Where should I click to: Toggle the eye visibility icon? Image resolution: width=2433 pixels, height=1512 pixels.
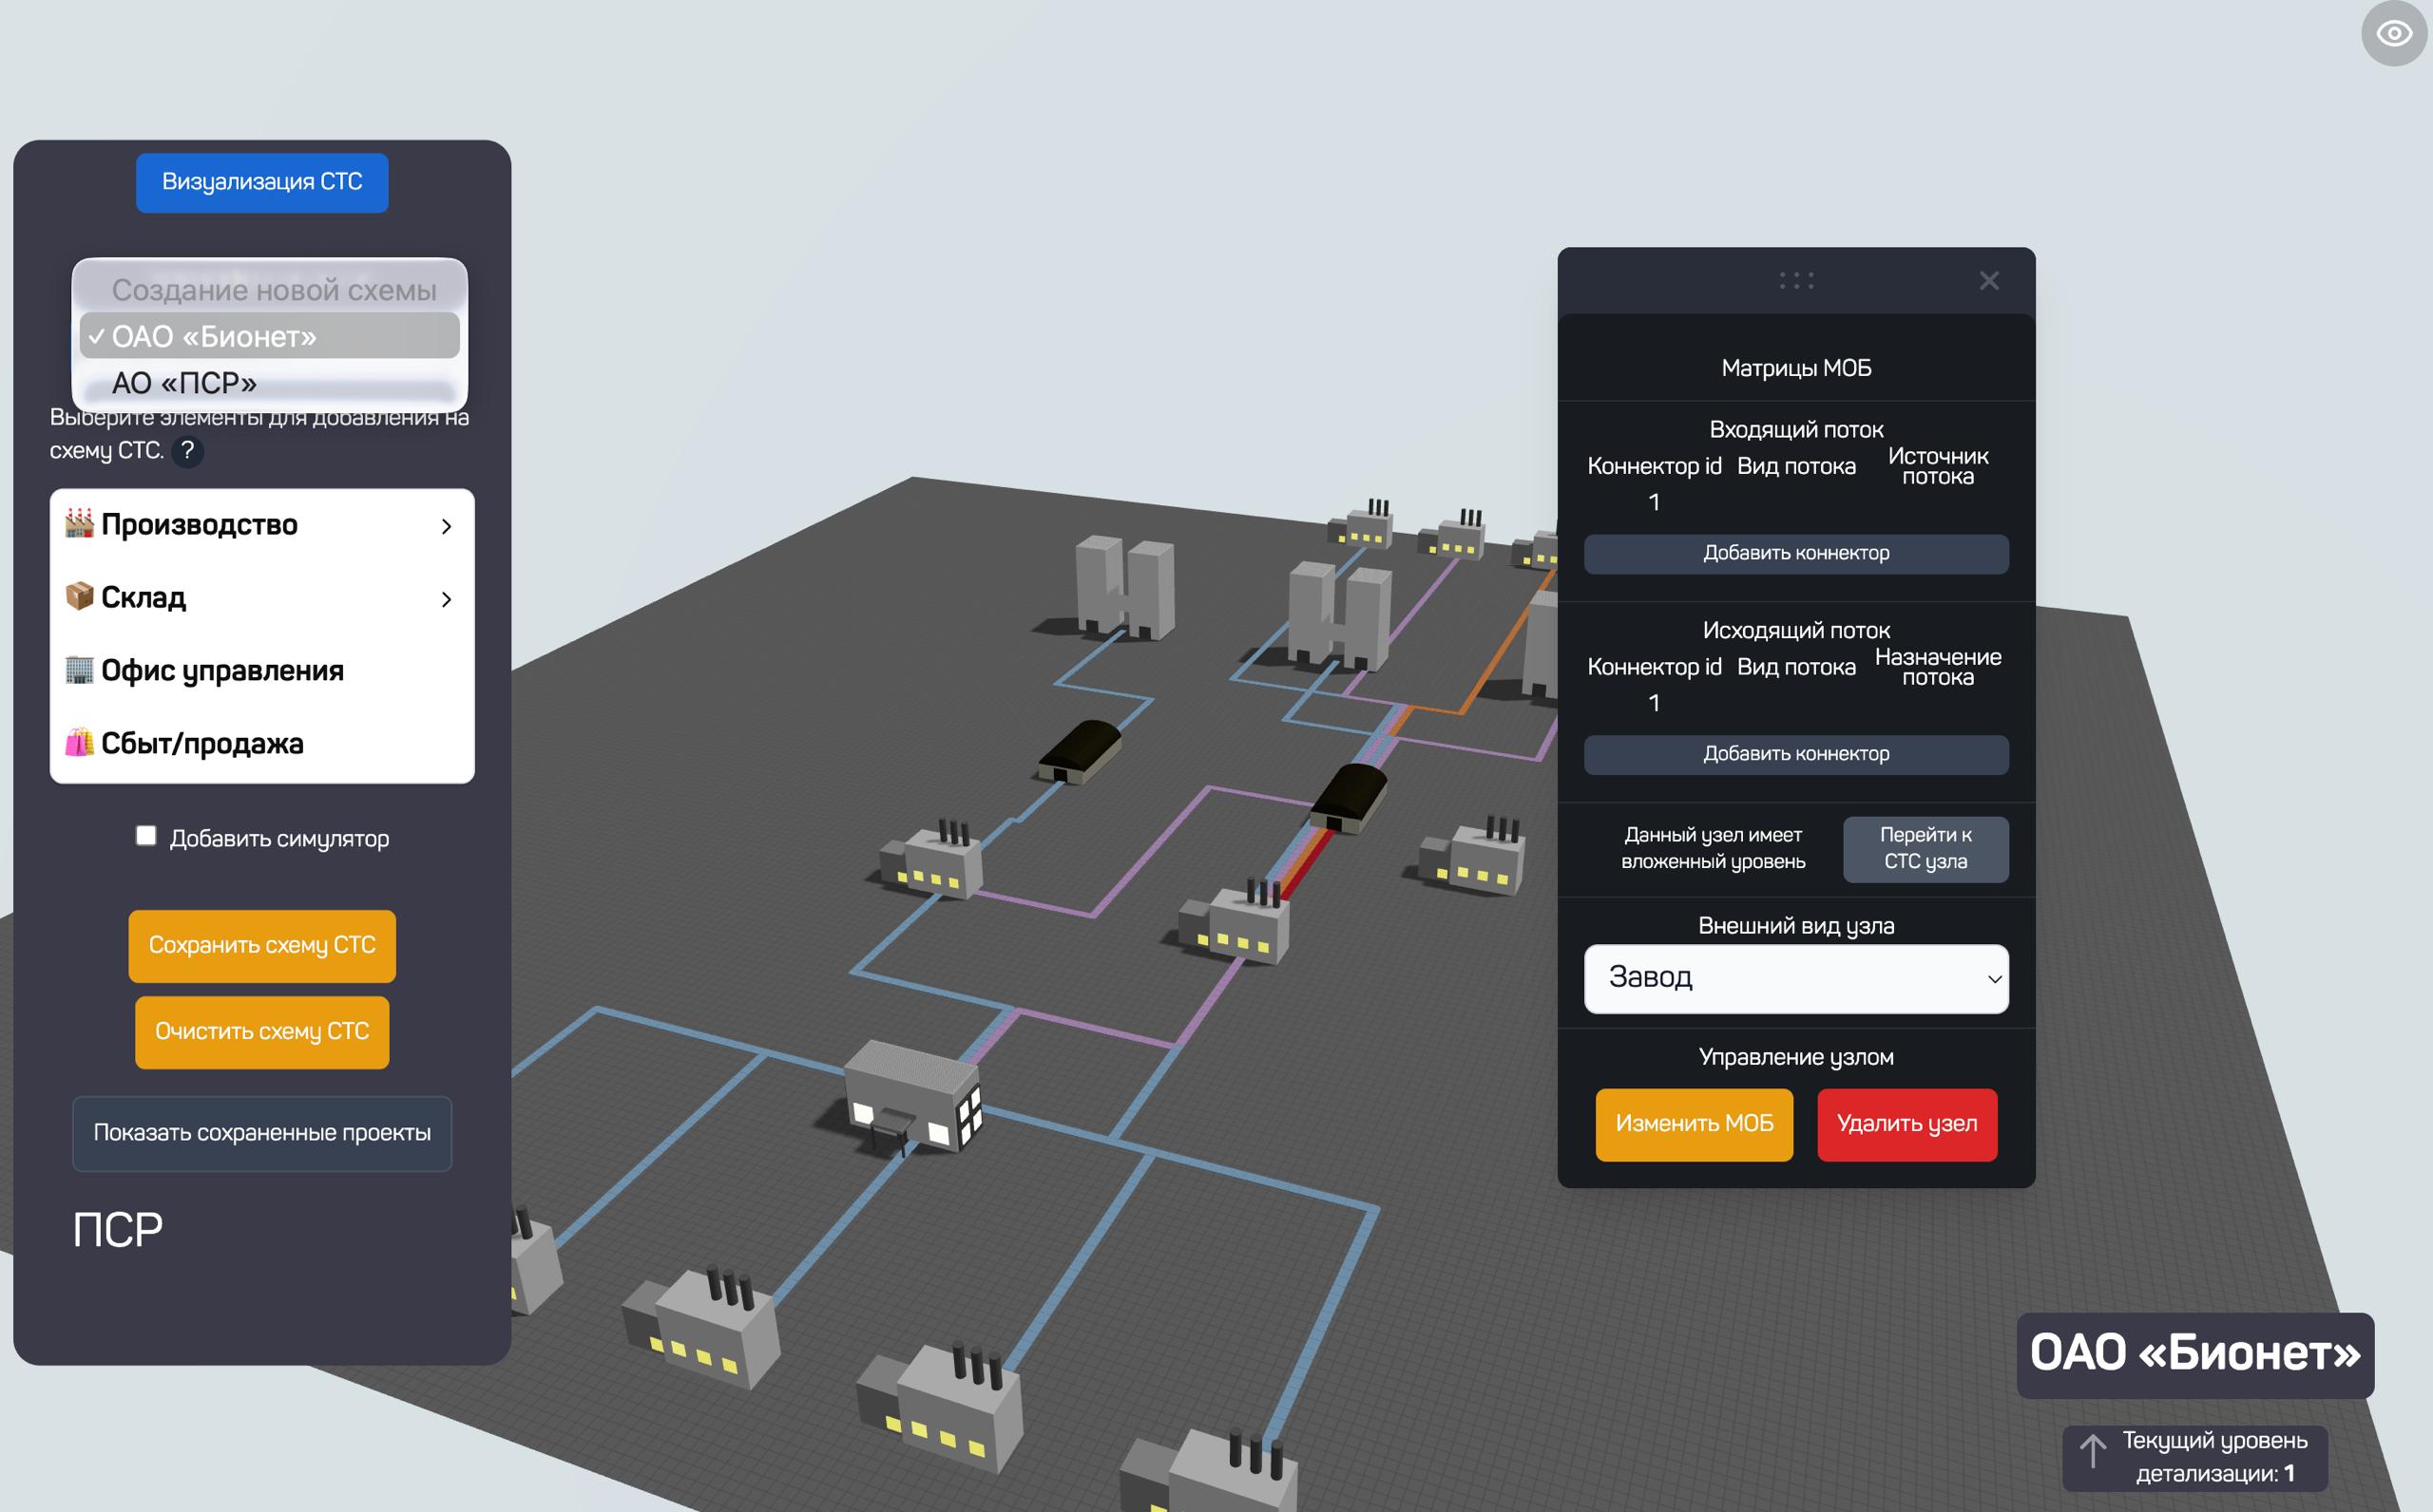tap(2393, 34)
